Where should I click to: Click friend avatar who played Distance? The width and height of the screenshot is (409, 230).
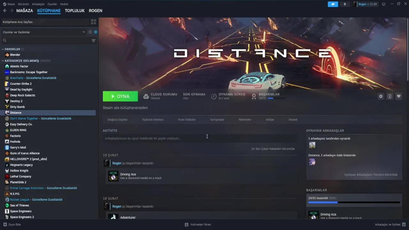(x=312, y=145)
